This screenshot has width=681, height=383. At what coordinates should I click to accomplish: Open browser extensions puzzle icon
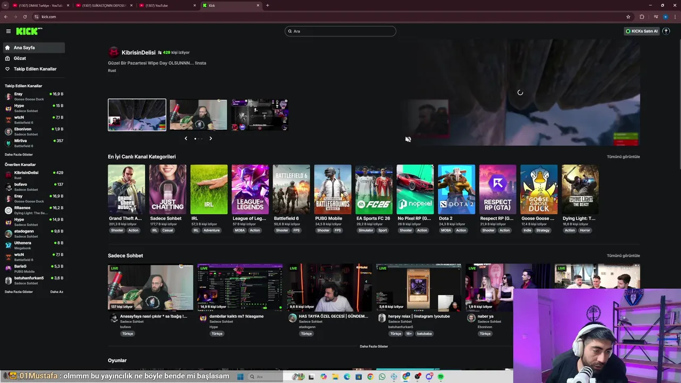click(x=642, y=16)
